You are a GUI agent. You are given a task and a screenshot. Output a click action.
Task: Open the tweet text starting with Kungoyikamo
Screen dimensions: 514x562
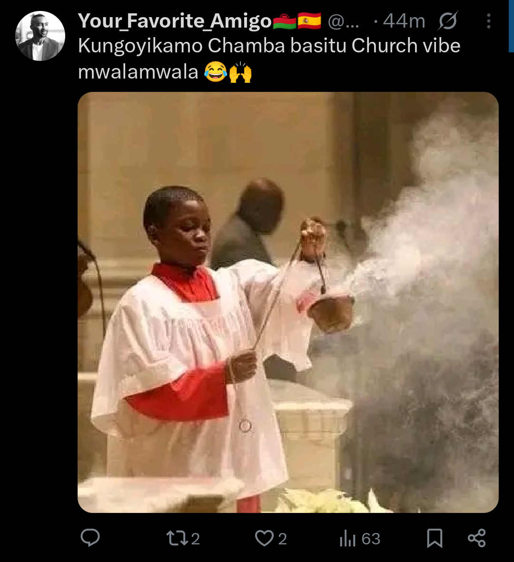(x=269, y=46)
